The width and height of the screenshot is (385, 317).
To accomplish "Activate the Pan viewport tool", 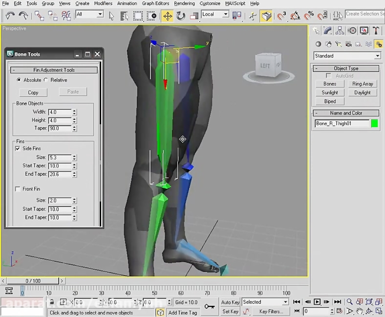I will click(360, 311).
